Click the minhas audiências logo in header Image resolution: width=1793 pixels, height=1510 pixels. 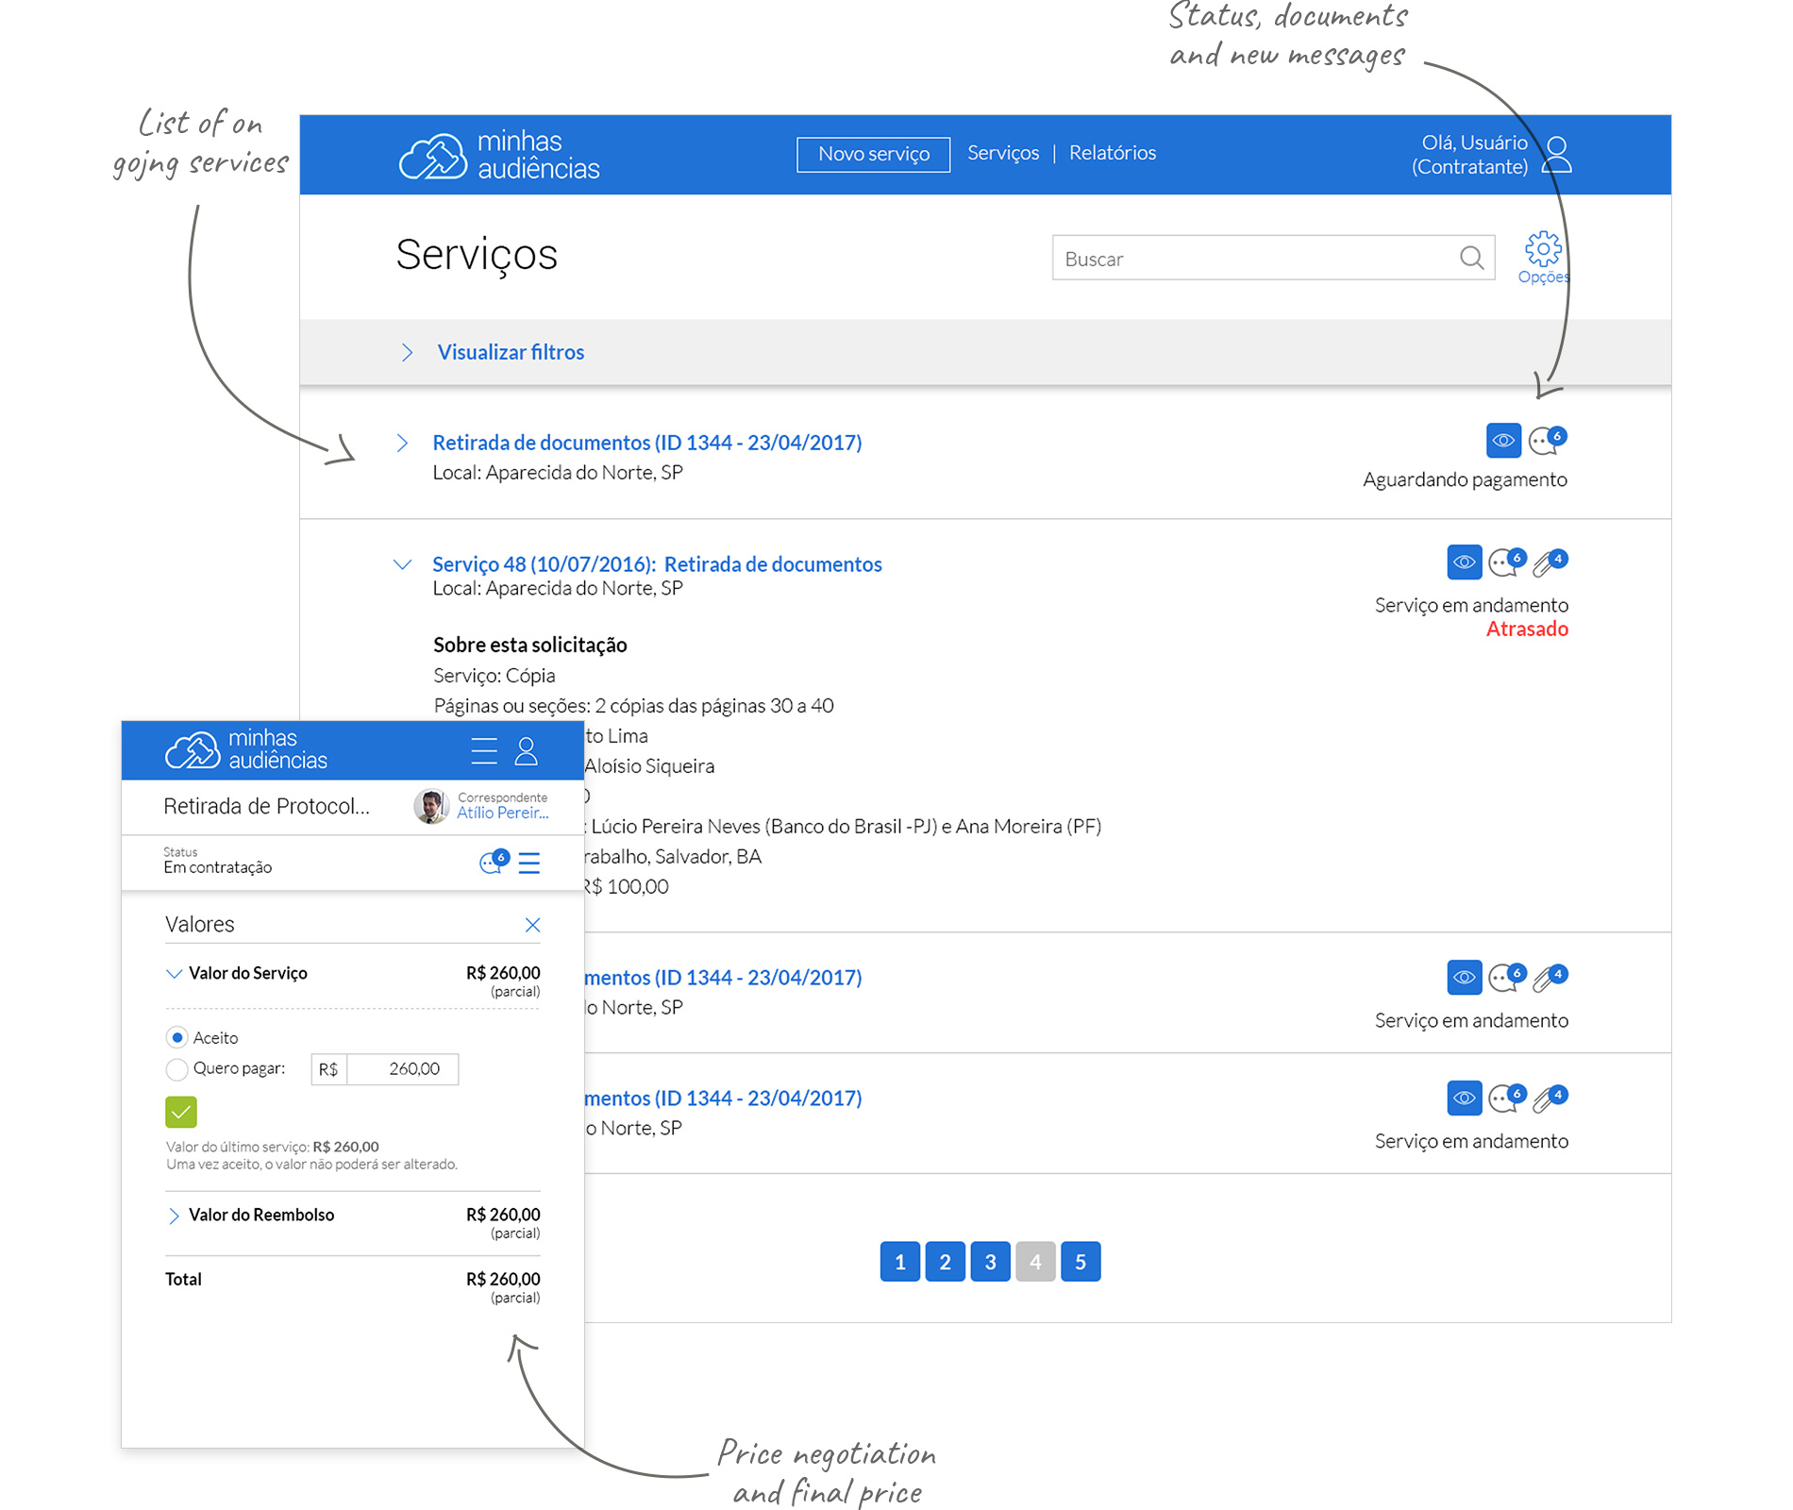pos(499,156)
